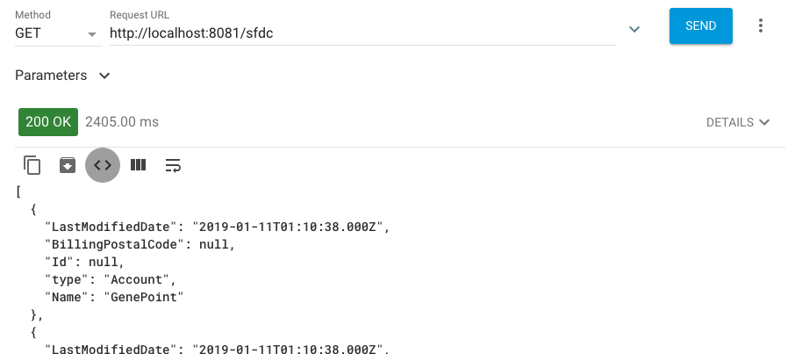Image resolution: width=802 pixels, height=354 pixels.
Task: Open the GET method dropdown
Action: click(x=58, y=33)
